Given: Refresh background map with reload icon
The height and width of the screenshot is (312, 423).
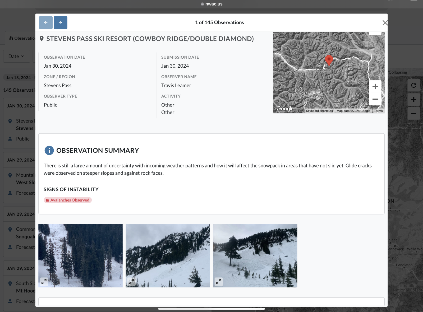Looking at the screenshot, I should [x=413, y=85].
